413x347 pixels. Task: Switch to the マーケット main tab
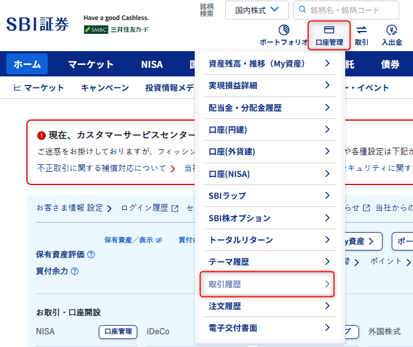(91, 64)
